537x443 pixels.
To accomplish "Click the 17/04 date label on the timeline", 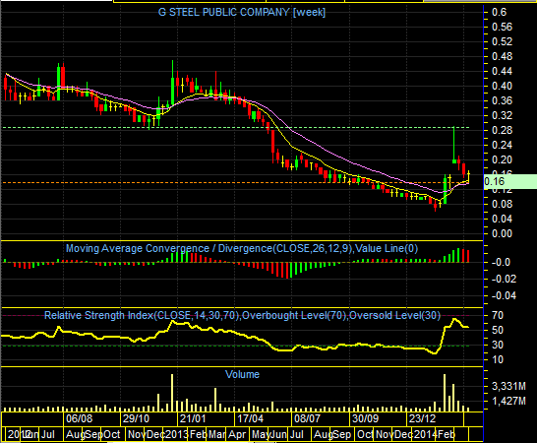I will click(251, 418).
